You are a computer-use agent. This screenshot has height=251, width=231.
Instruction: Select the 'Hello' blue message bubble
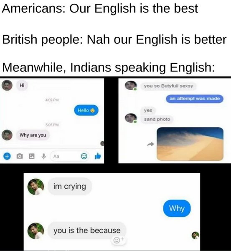point(86,110)
